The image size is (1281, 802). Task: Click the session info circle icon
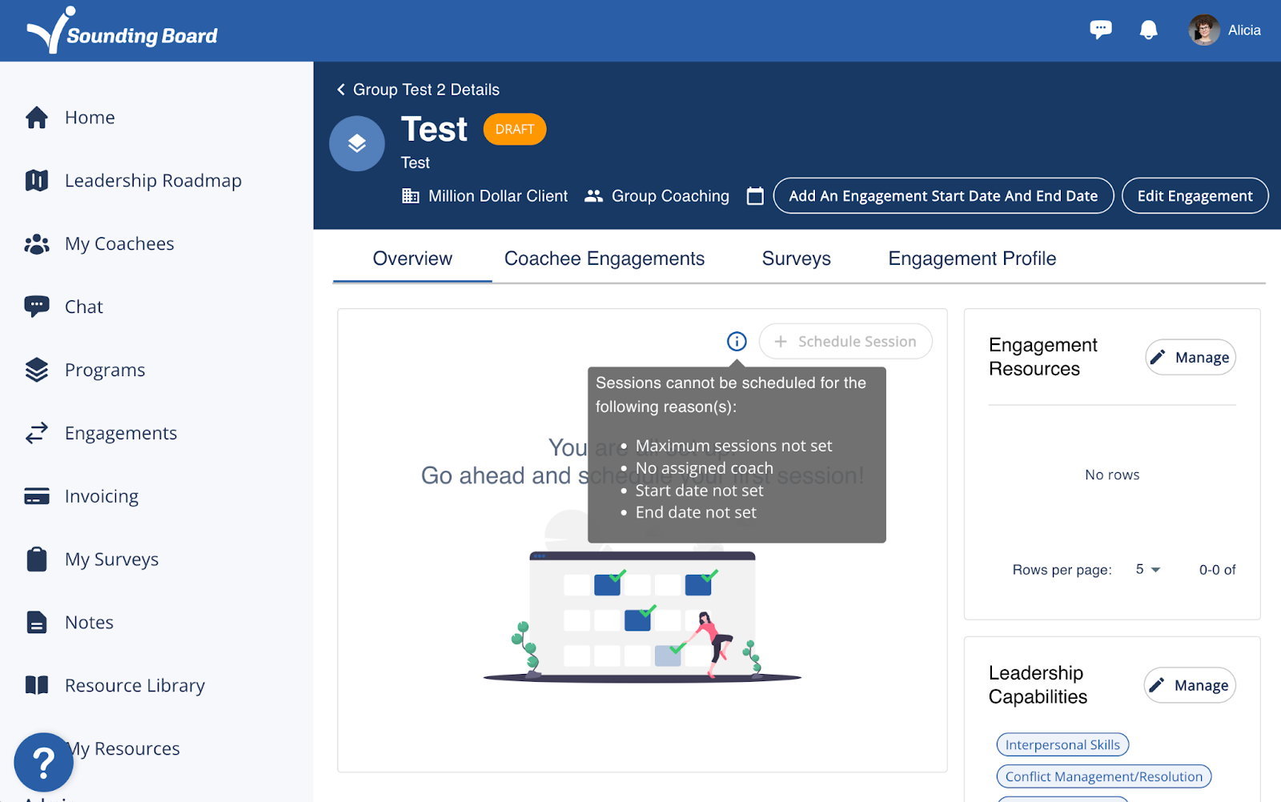[737, 342]
